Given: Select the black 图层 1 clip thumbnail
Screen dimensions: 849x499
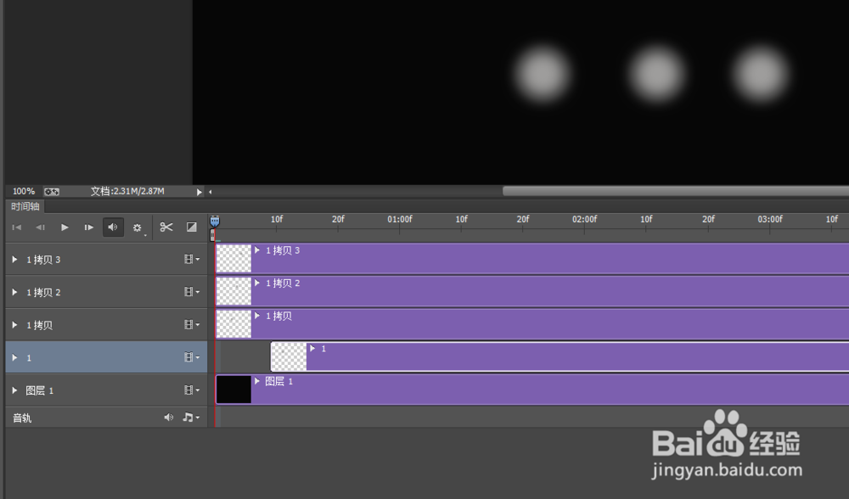Looking at the screenshot, I should coord(234,390).
